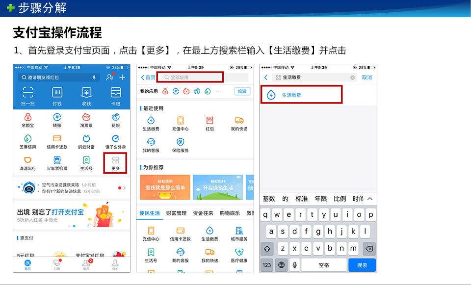Select the 生活缴费 search result
This screenshot has width=471, height=285.
[301, 95]
